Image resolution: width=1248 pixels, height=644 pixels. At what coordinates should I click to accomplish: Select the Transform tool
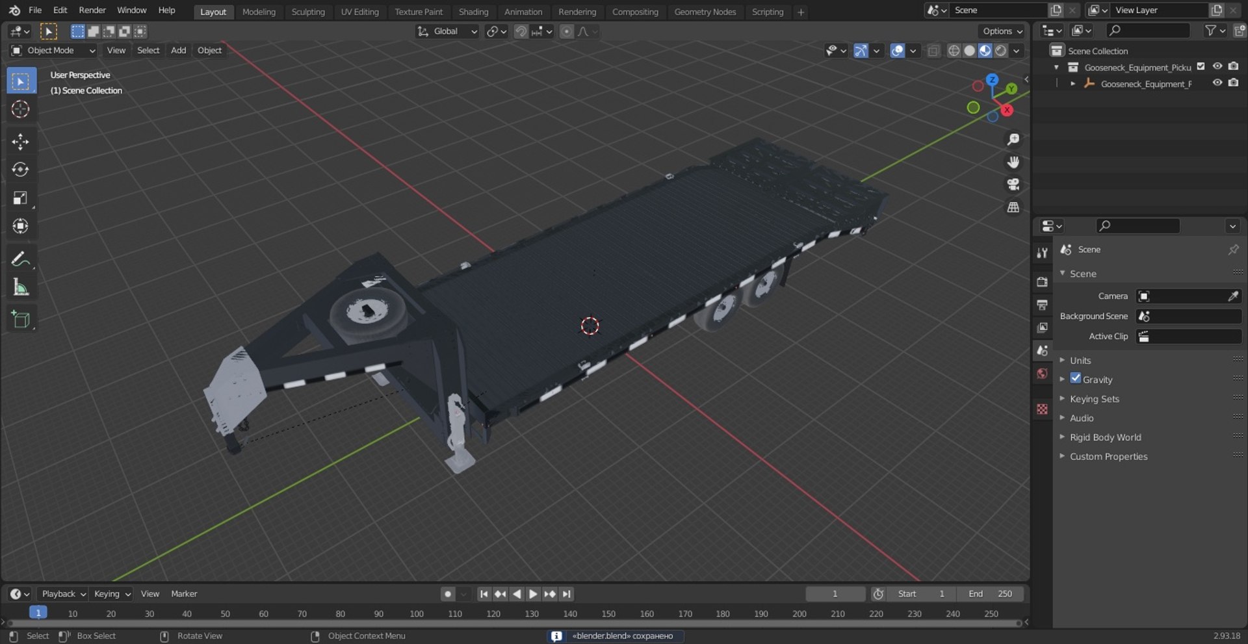[21, 226]
